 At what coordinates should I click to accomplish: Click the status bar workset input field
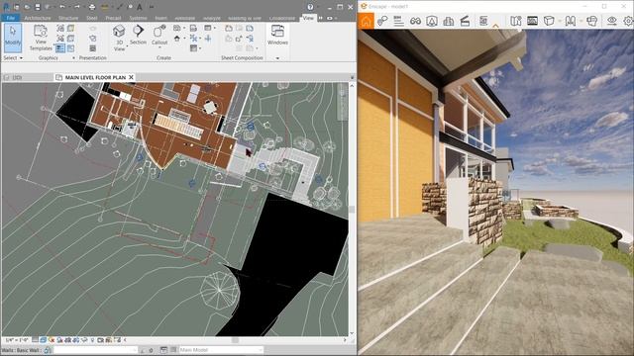click(95, 350)
